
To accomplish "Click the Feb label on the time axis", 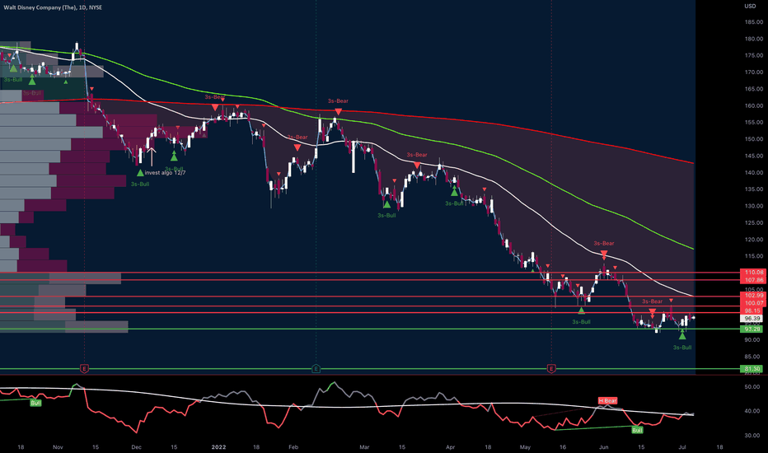I will 293,447.
